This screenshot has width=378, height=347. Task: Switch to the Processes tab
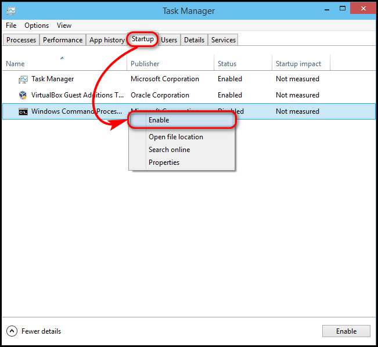[21, 40]
